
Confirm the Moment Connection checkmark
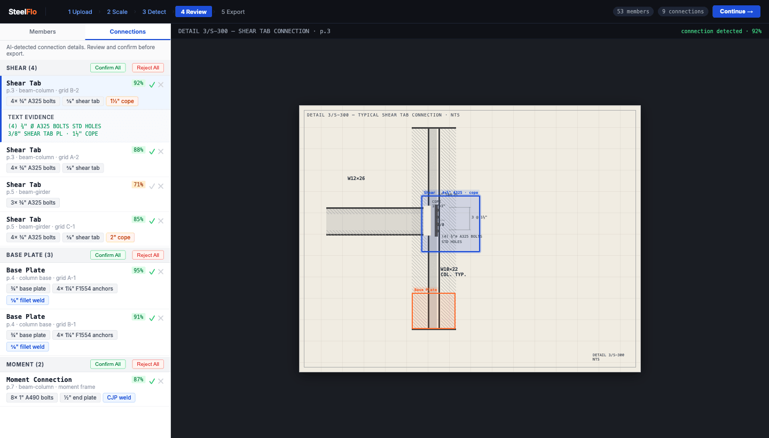click(152, 381)
